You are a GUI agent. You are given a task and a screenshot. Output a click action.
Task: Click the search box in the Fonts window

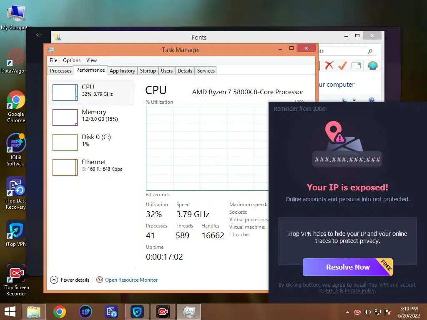(x=347, y=51)
